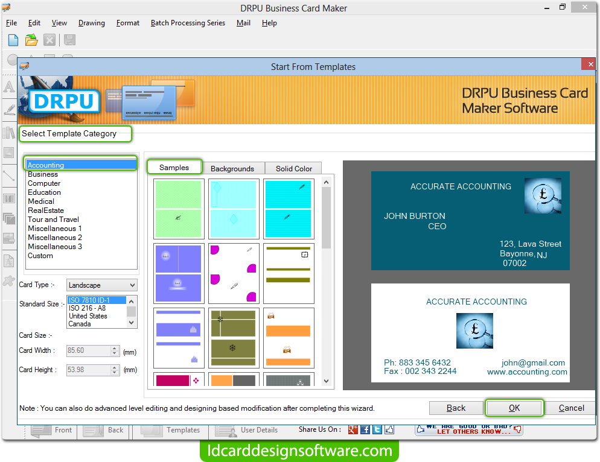This screenshot has height=462, width=600.
Task: Select the Pencil drawing tool on the left
Action: click(8, 110)
